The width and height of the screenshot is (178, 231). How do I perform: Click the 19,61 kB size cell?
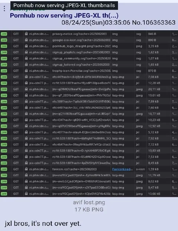coord(154,95)
